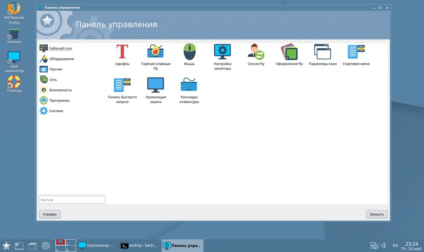The height and width of the screenshot is (252, 424).
Task: Open the star start menu button
Action: (6, 246)
